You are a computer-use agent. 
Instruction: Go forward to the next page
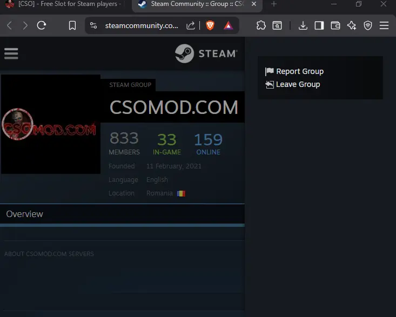tap(25, 25)
